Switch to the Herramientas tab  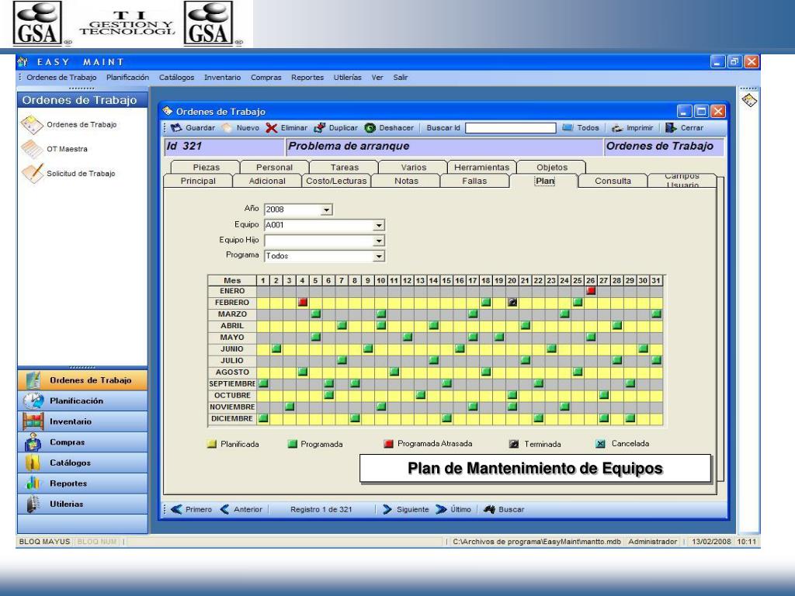tap(481, 167)
